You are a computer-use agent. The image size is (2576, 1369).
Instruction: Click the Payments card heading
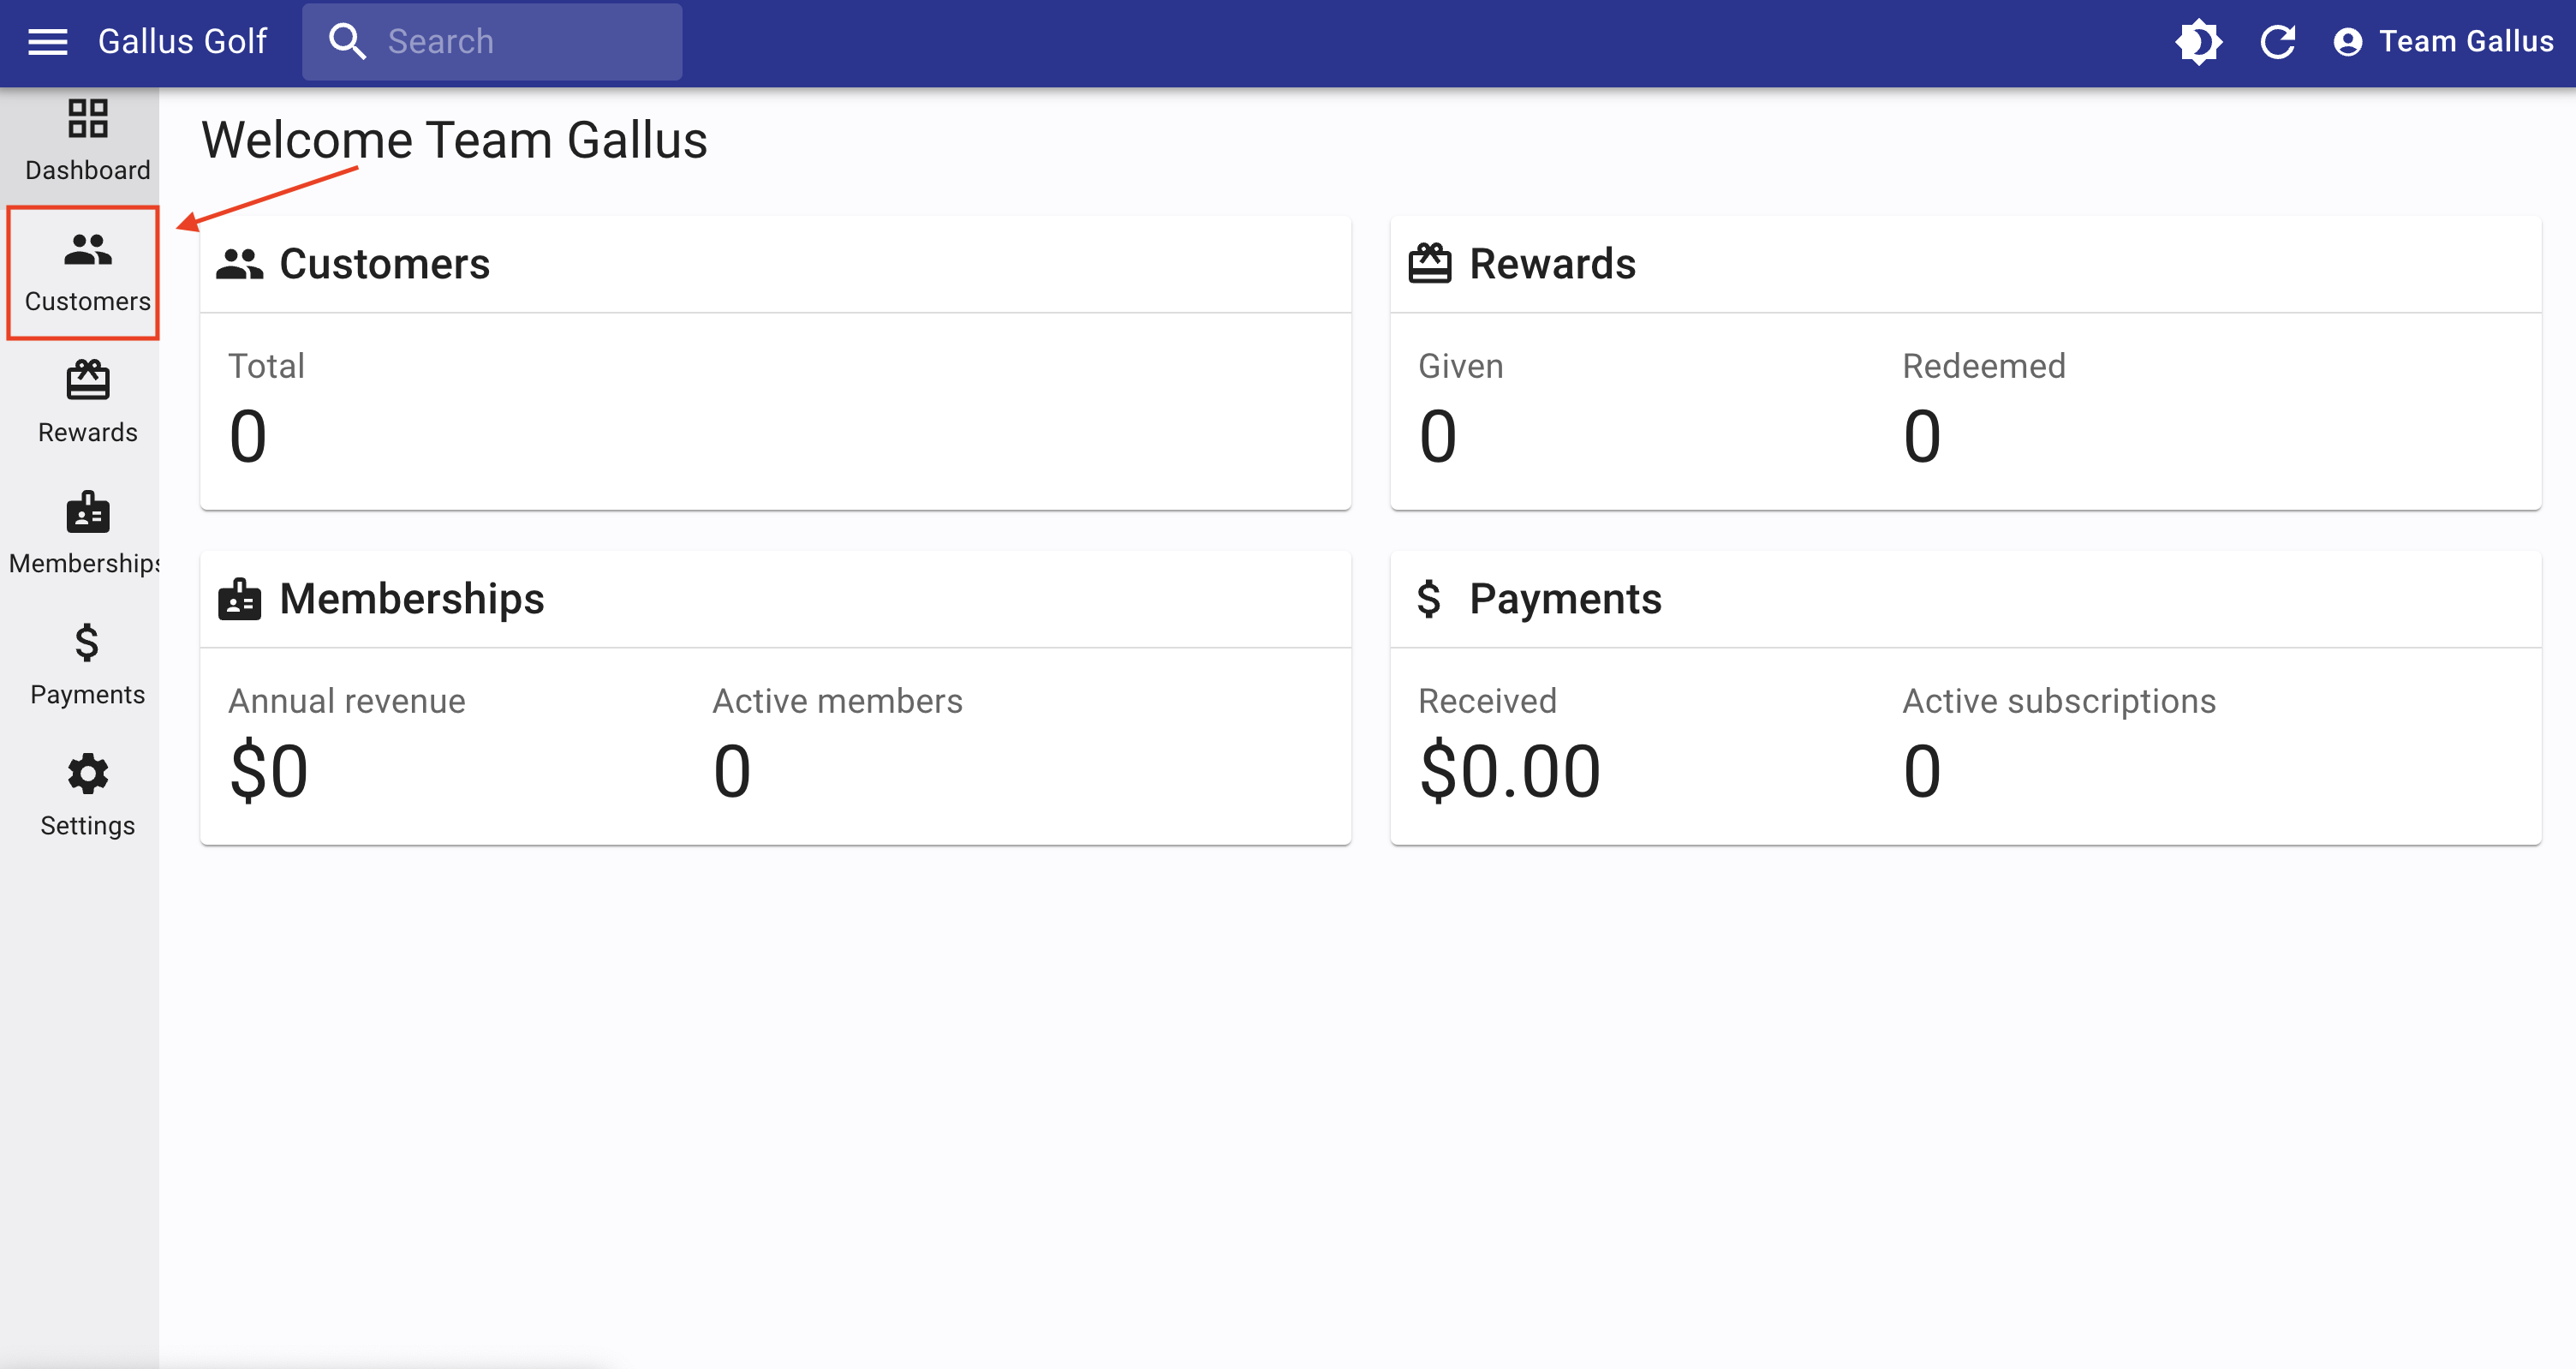click(1564, 599)
